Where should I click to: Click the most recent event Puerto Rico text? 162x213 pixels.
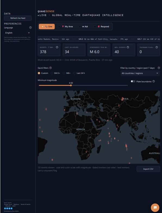coord(75,60)
